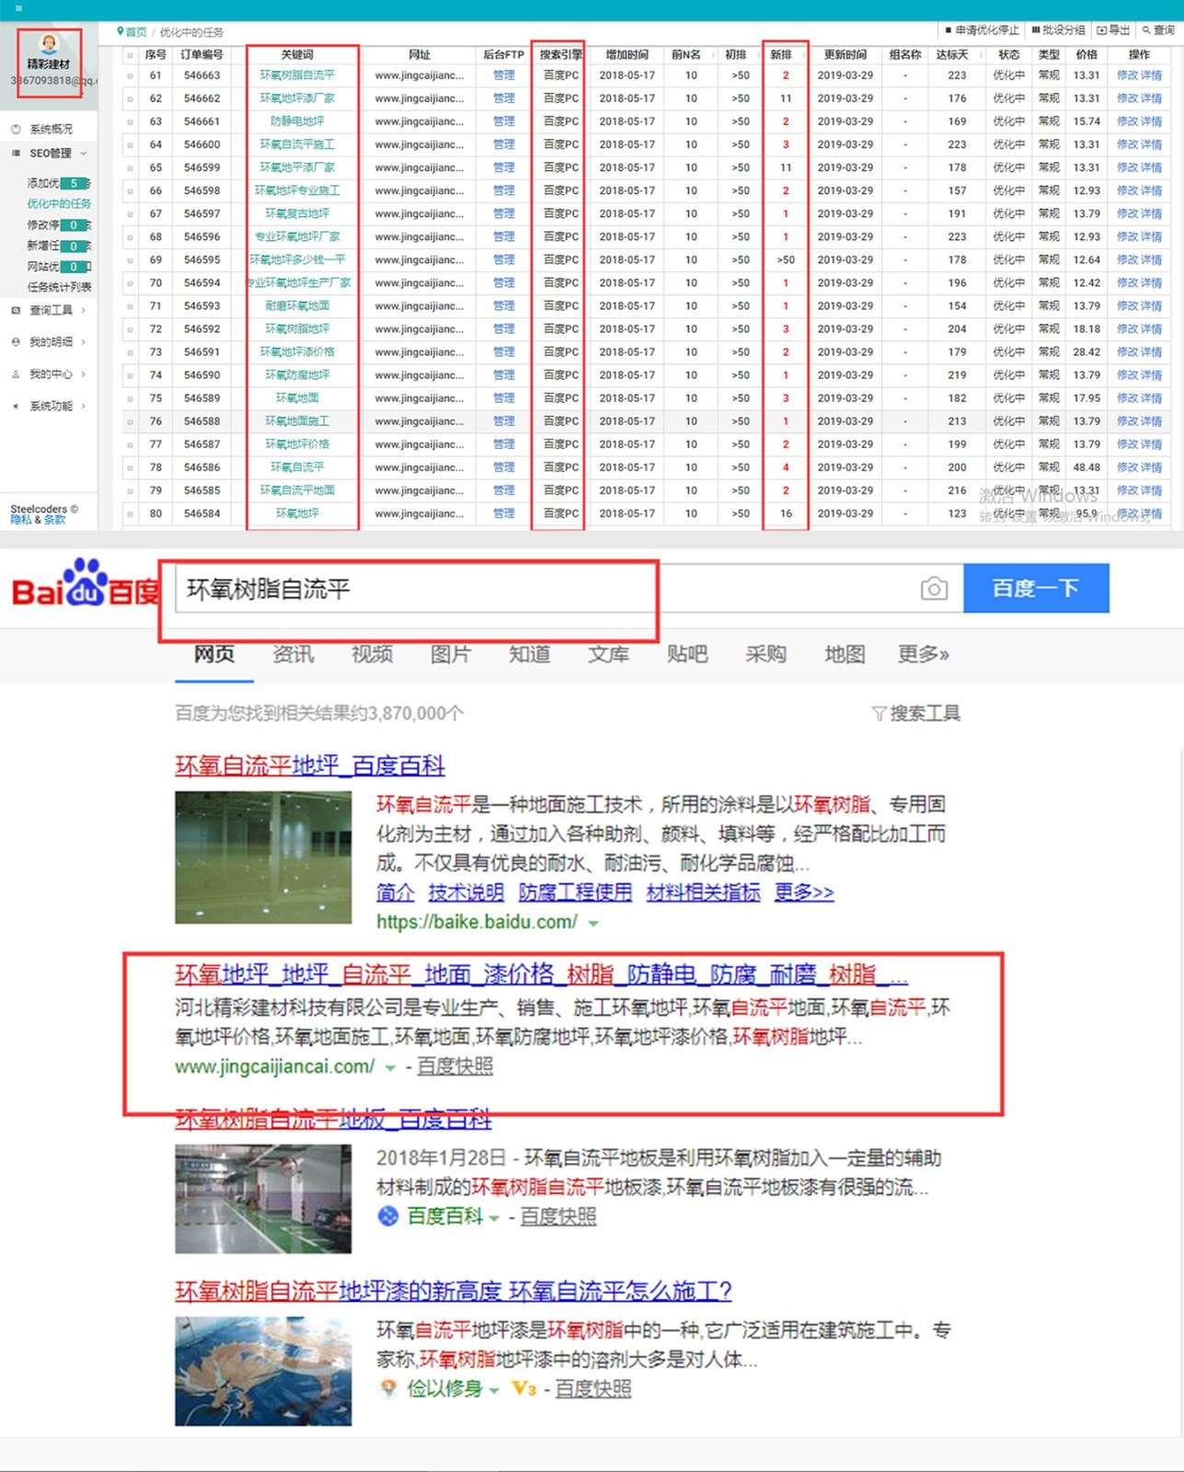Open the 技术说明 sublink under the Baike result

[x=466, y=892]
